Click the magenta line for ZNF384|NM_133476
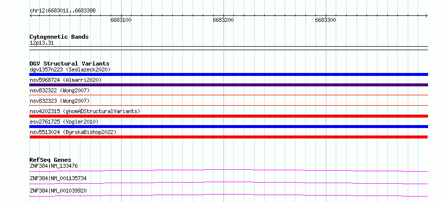The width and height of the screenshot is (442, 202). [x=228, y=170]
